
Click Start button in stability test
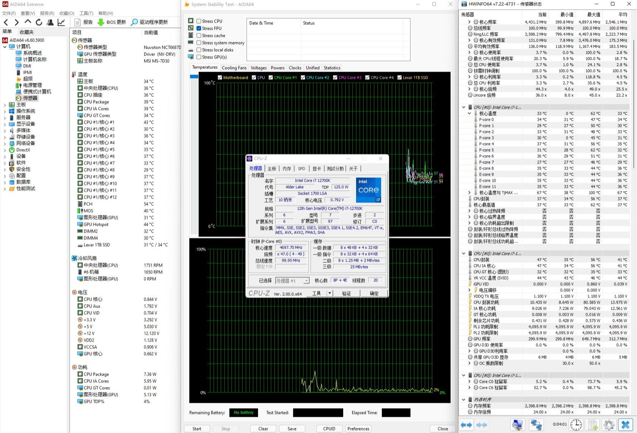click(197, 429)
